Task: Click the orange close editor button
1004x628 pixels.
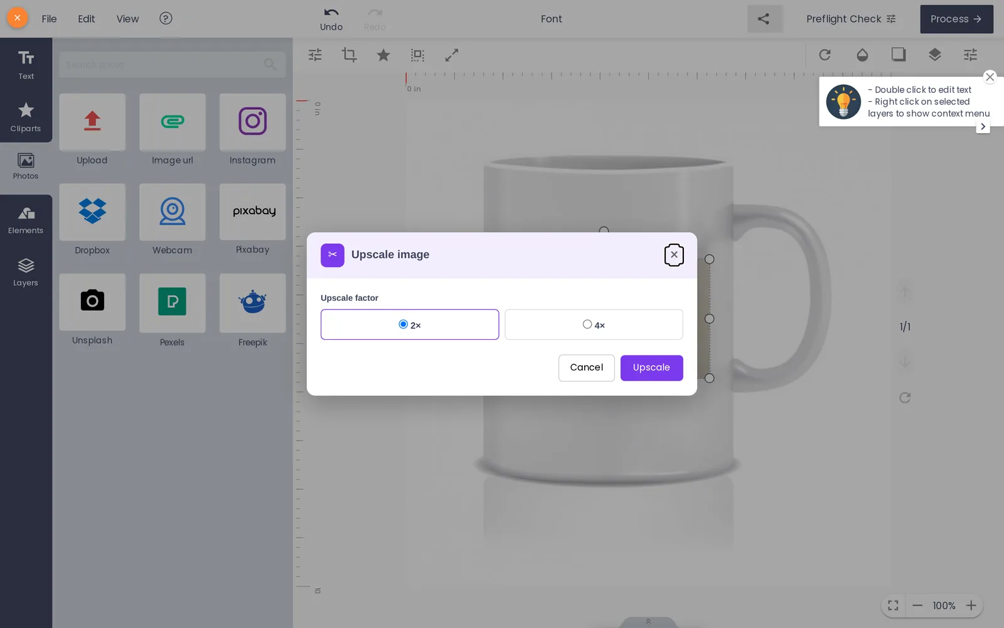Action: pos(18,18)
